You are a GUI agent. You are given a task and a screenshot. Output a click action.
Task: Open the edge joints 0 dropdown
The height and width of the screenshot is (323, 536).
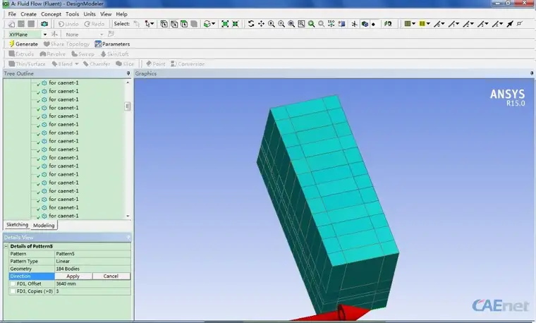(x=443, y=24)
